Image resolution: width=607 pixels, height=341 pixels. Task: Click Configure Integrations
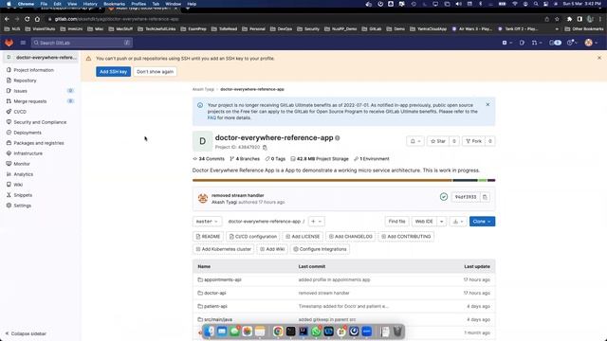[320, 249]
